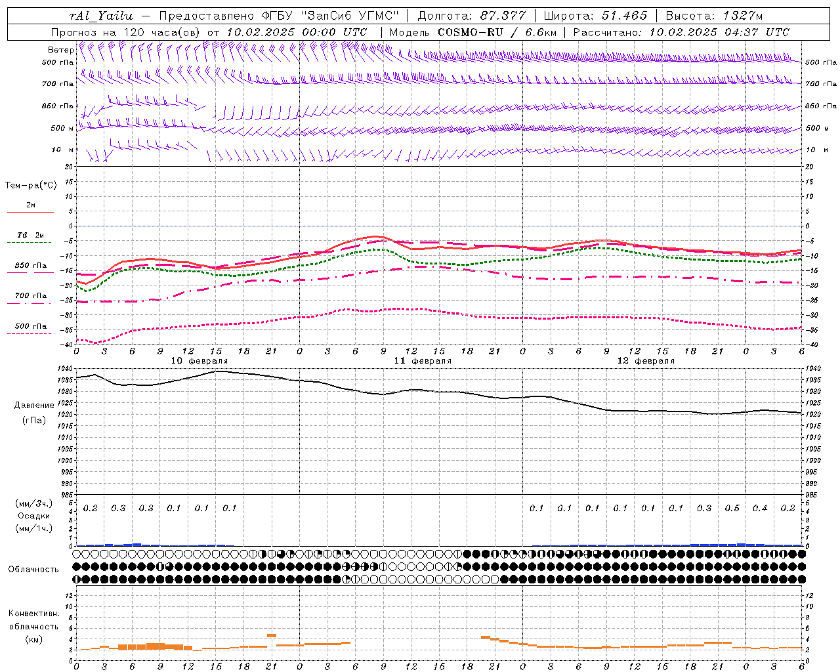Click "985" on the left pressure axis

[x=66, y=495]
